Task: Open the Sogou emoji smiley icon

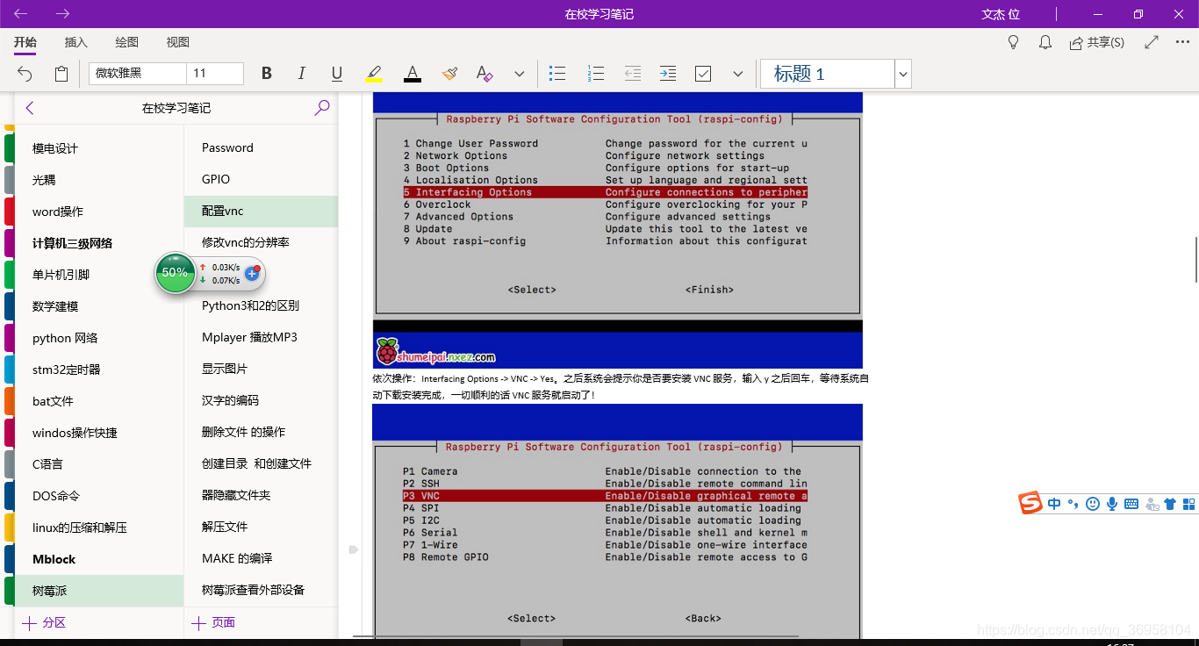Action: [1093, 504]
